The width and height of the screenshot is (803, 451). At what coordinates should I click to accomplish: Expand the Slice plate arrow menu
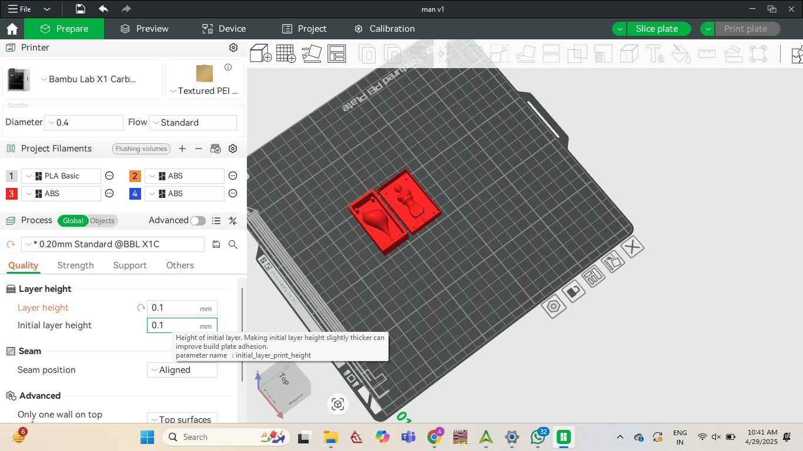pos(620,29)
